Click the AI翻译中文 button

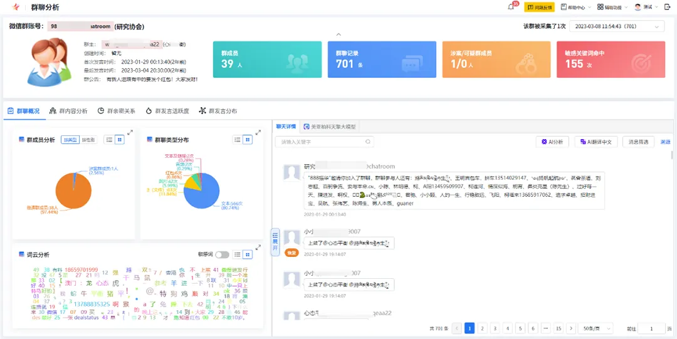point(596,142)
